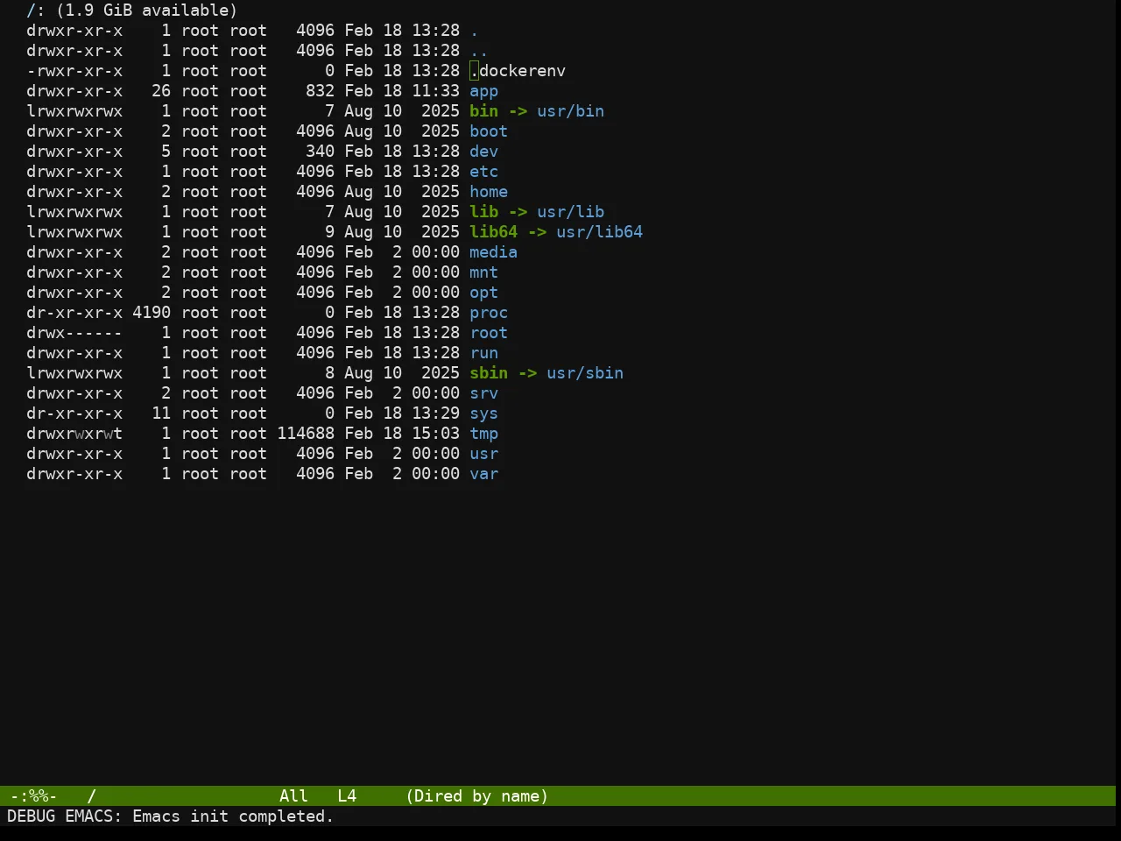This screenshot has height=841, width=1121.
Task: Click the 'Emacs init completed.' echo message
Action: 233,816
